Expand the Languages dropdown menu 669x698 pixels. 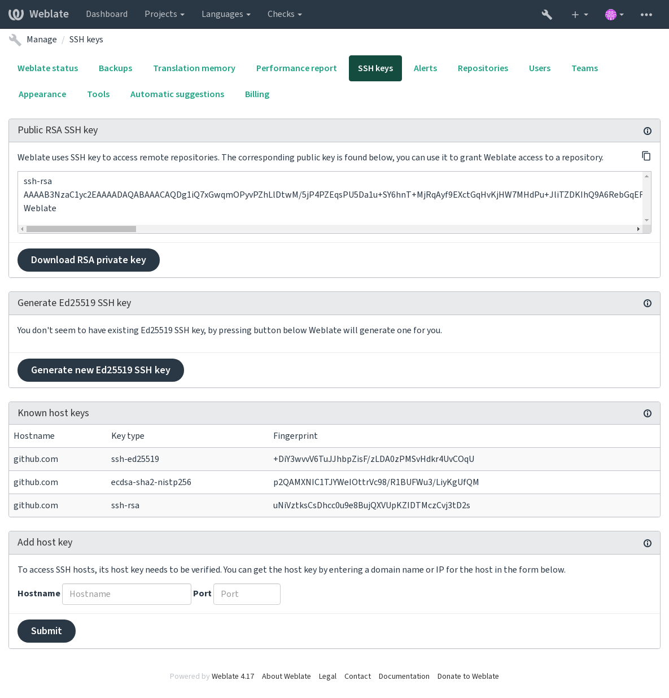[x=226, y=14]
